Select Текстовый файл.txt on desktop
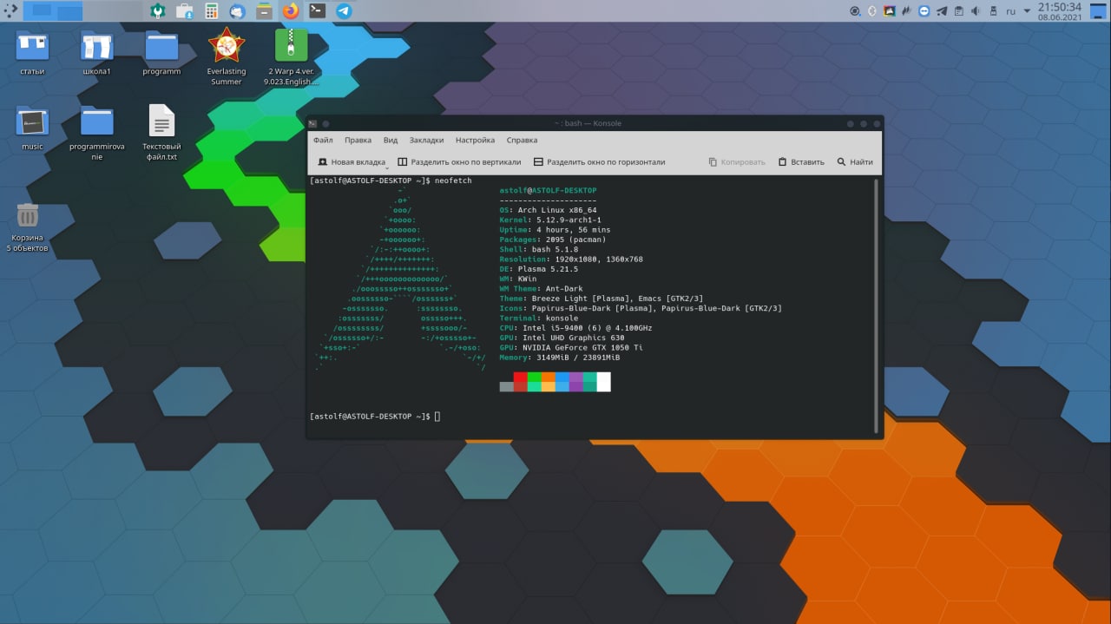Image resolution: width=1111 pixels, height=624 pixels. coord(161,133)
